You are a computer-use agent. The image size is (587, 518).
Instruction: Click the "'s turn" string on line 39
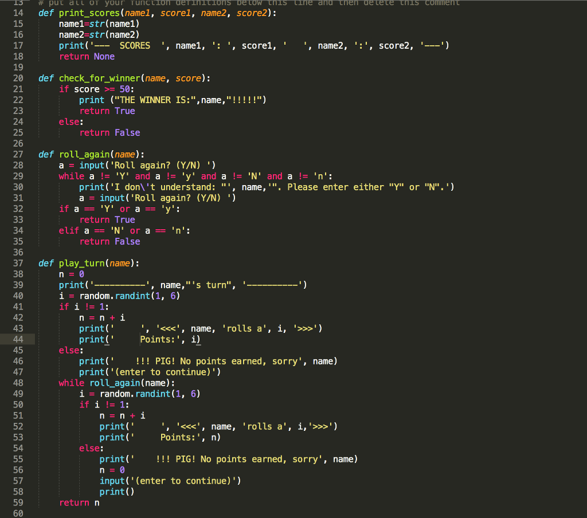[x=209, y=285]
